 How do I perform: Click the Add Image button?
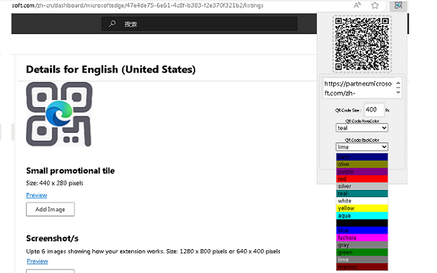click(50, 210)
